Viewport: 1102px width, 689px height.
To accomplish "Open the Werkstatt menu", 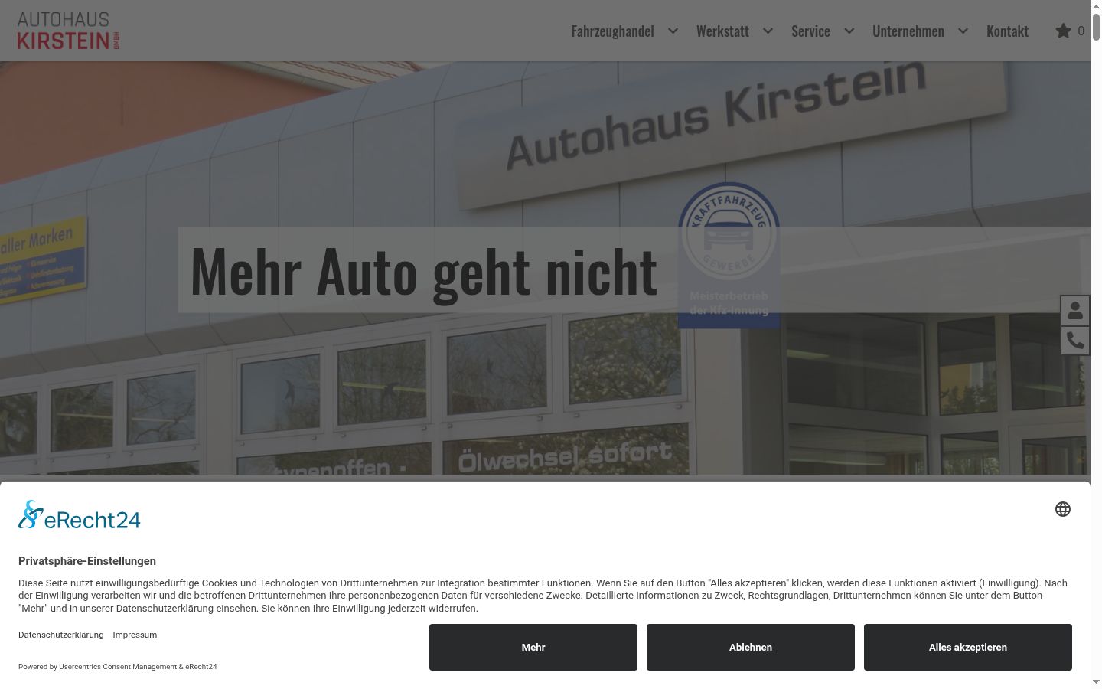I will point(722,31).
